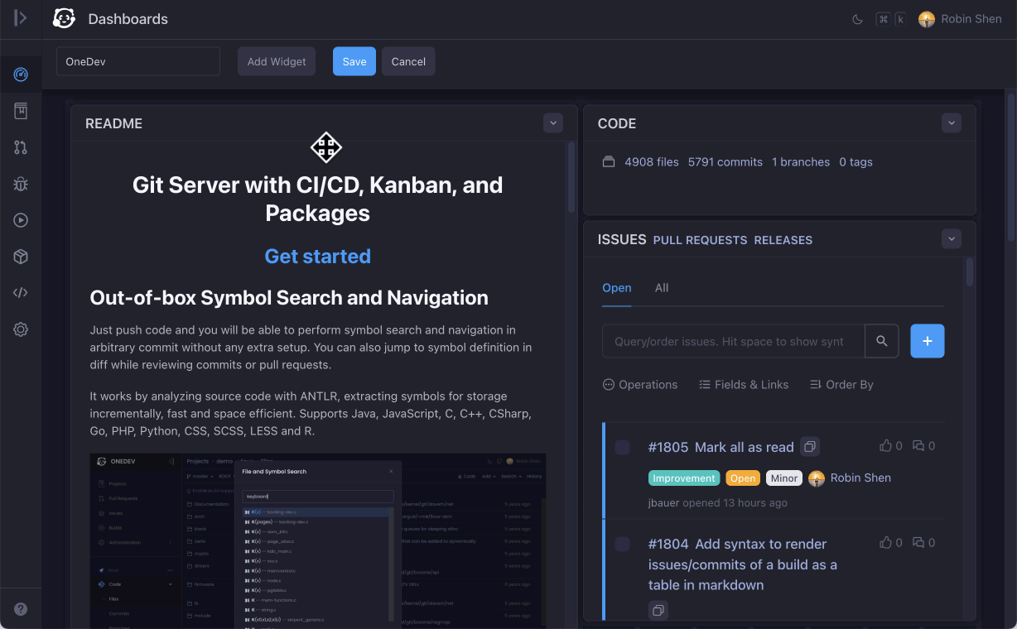Save the dashboard with the Save button
The width and height of the screenshot is (1017, 629).
pos(354,60)
